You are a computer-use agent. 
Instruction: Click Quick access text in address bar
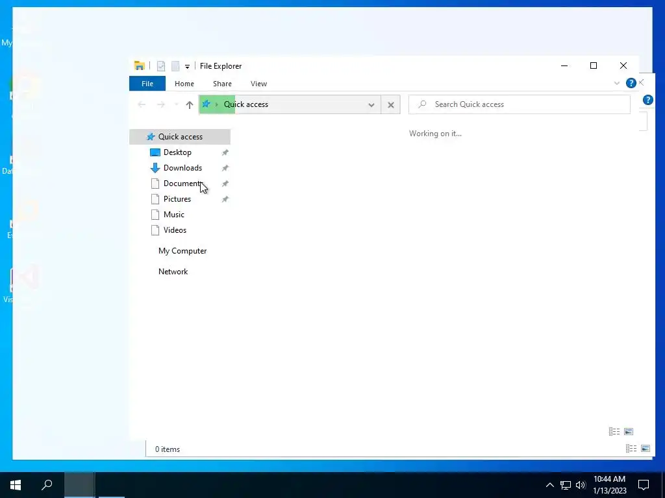246,104
